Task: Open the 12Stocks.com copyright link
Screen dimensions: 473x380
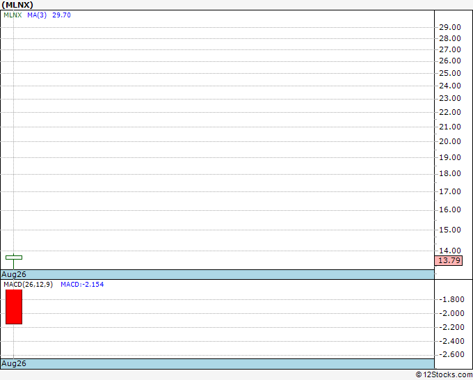Action: coord(444,375)
